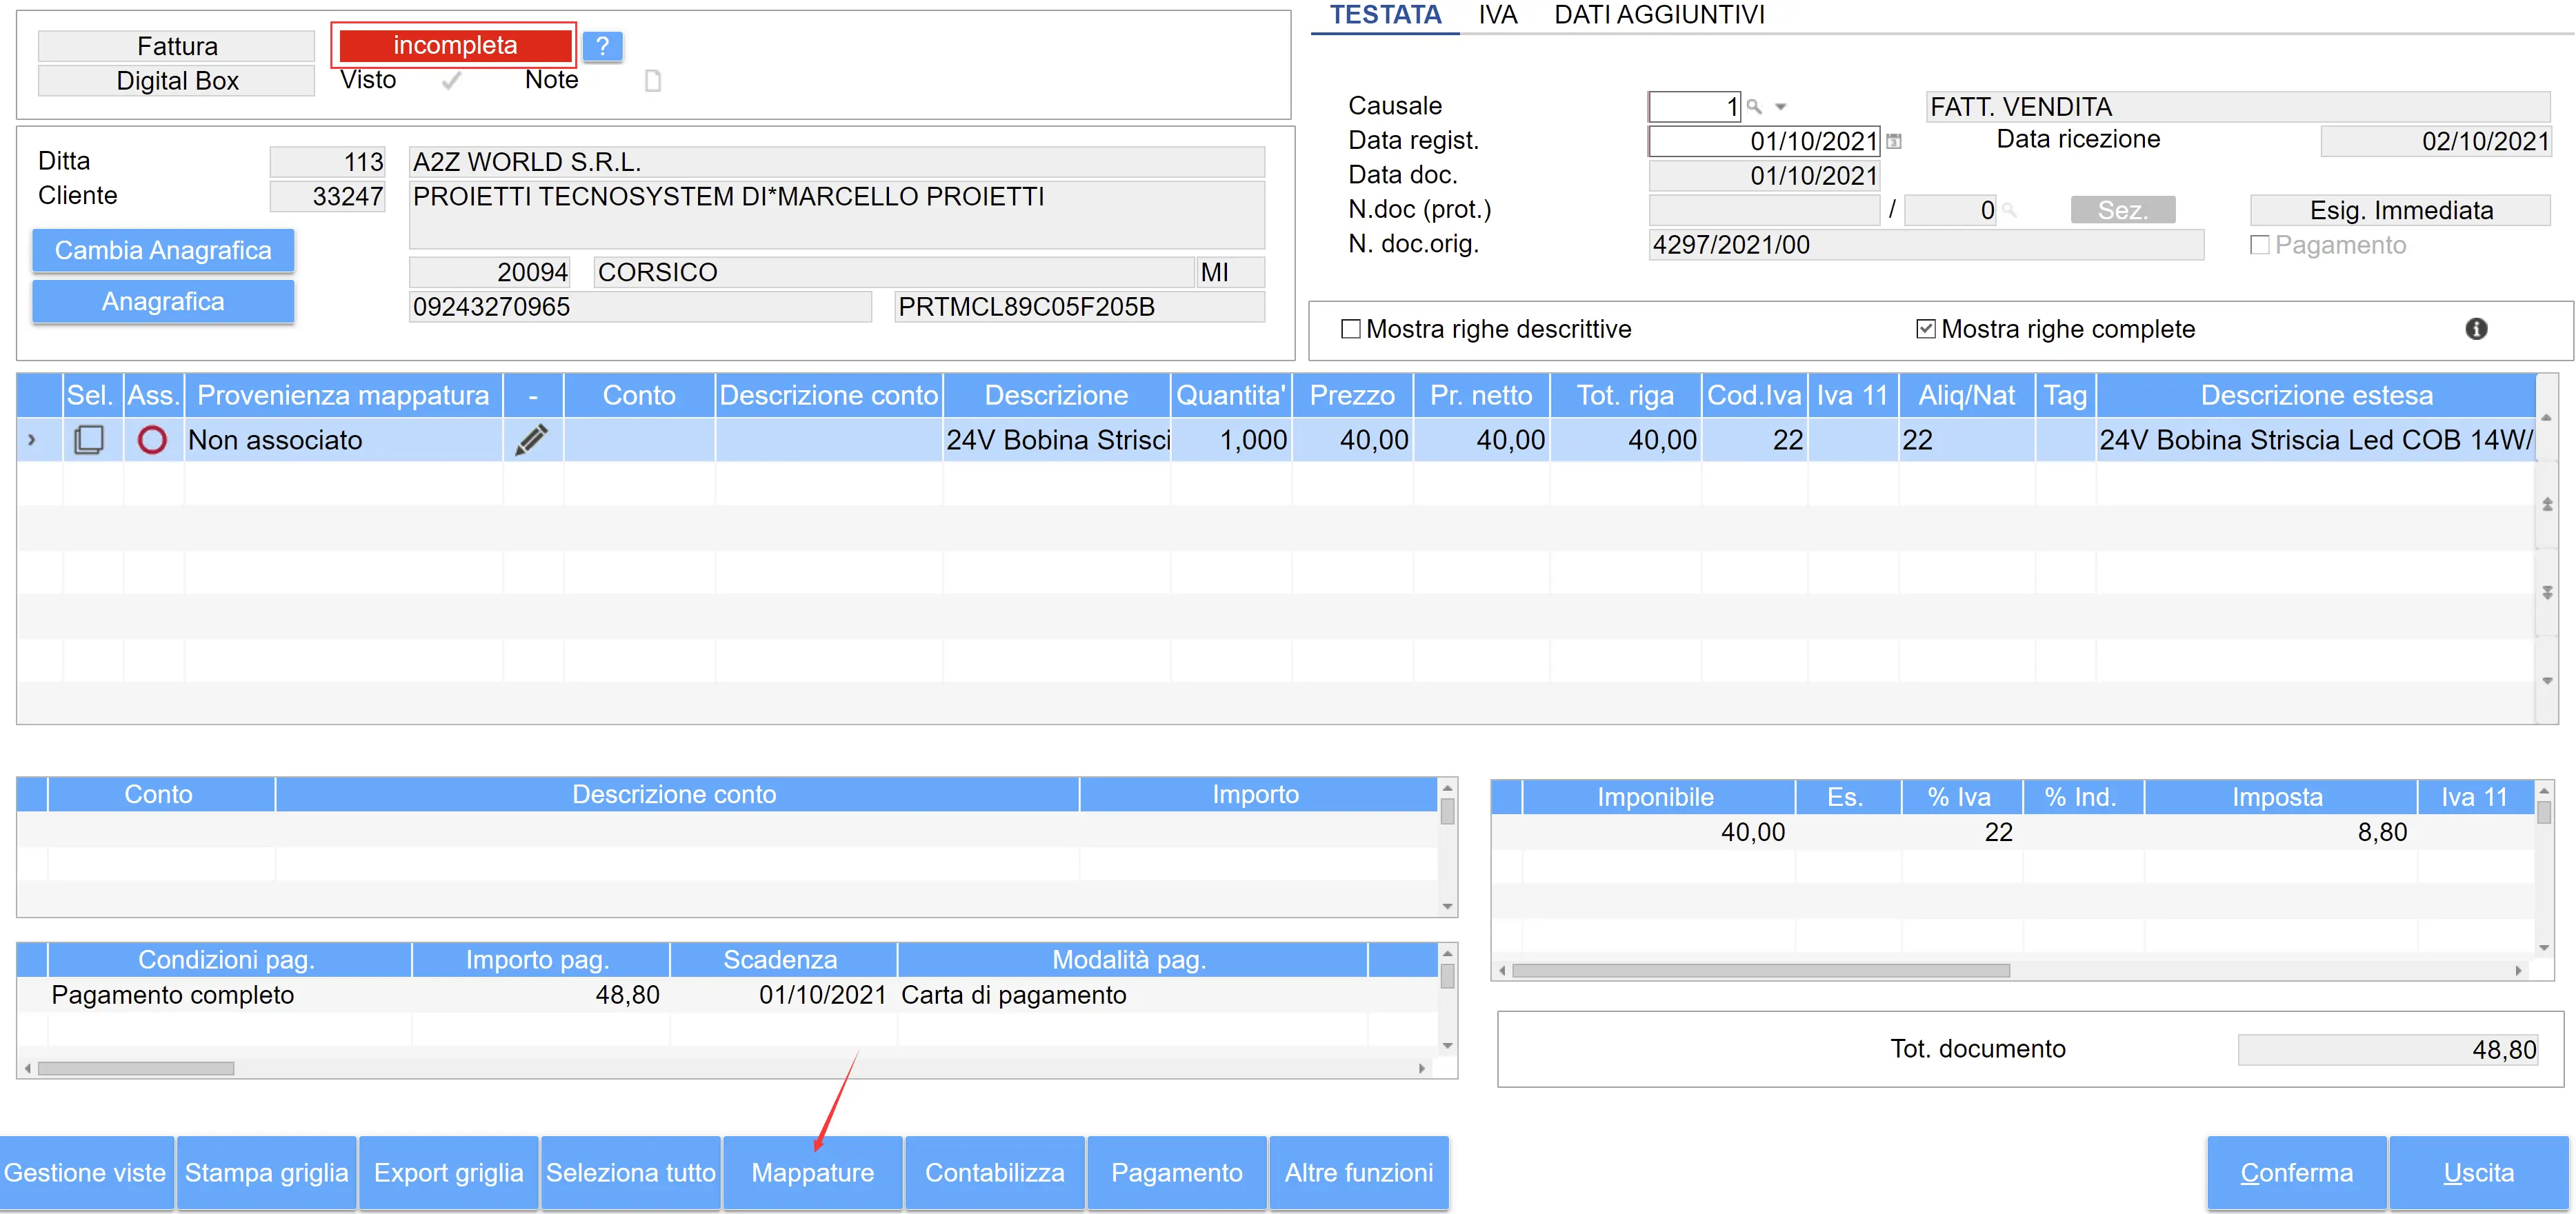Open the DATI AGGIUNTIVI tab
2576x1214 pixels.
pyautogui.click(x=1659, y=15)
